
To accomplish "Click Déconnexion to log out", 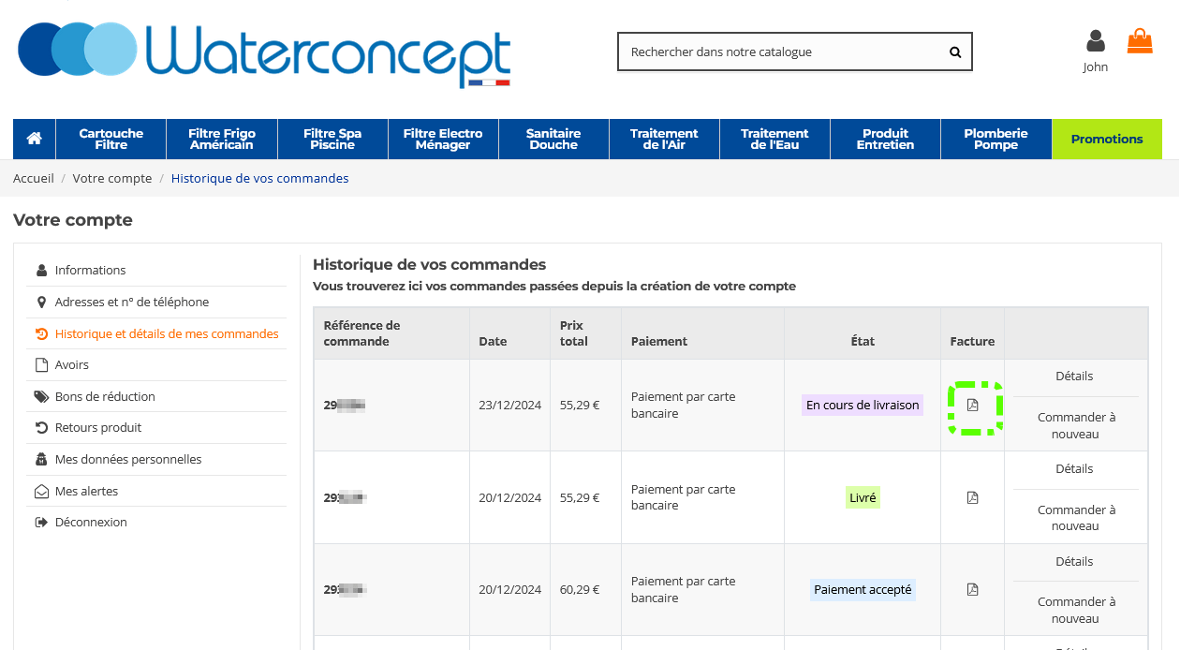I will [x=91, y=523].
